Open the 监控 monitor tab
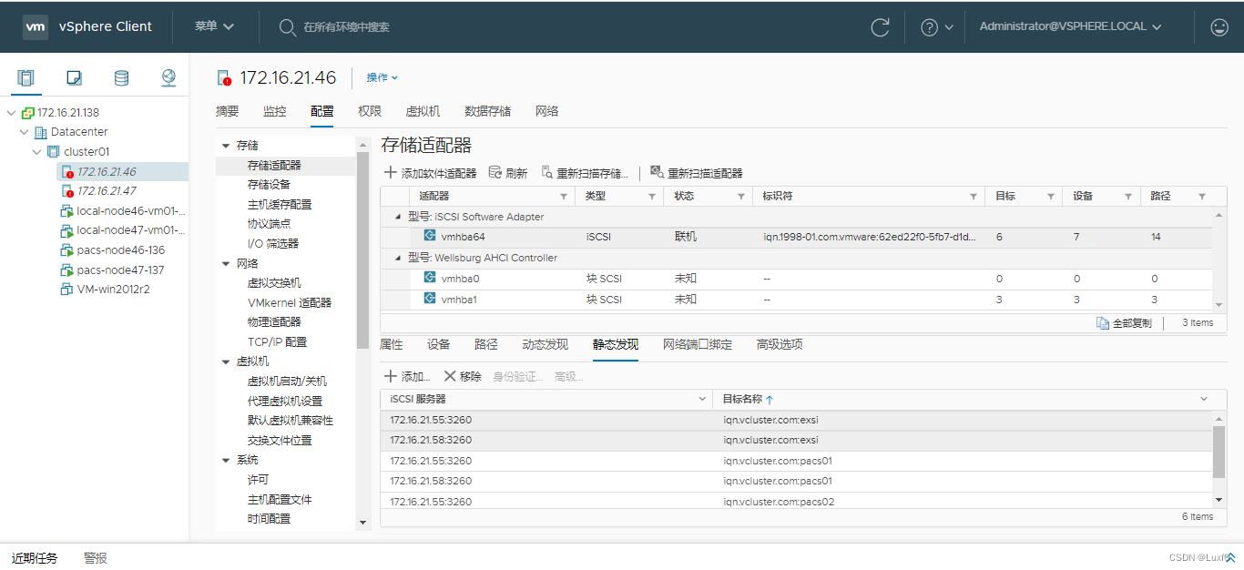The image size is (1244, 570). tap(275, 111)
